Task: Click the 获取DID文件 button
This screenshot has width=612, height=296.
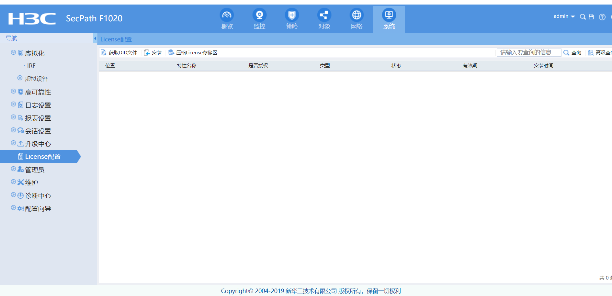Action: pos(119,52)
